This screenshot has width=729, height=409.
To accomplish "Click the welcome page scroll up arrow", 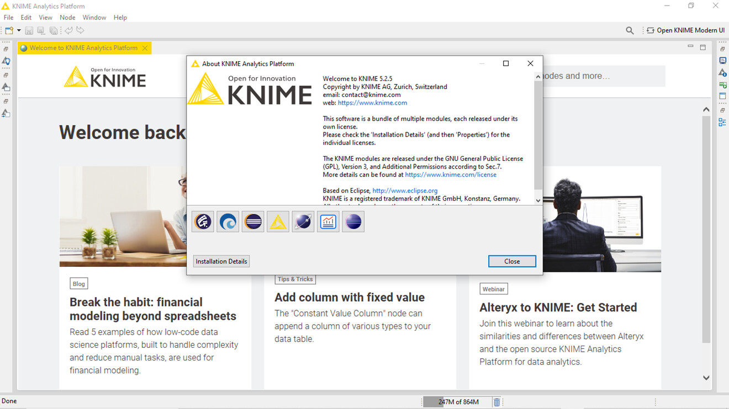I will click(706, 110).
